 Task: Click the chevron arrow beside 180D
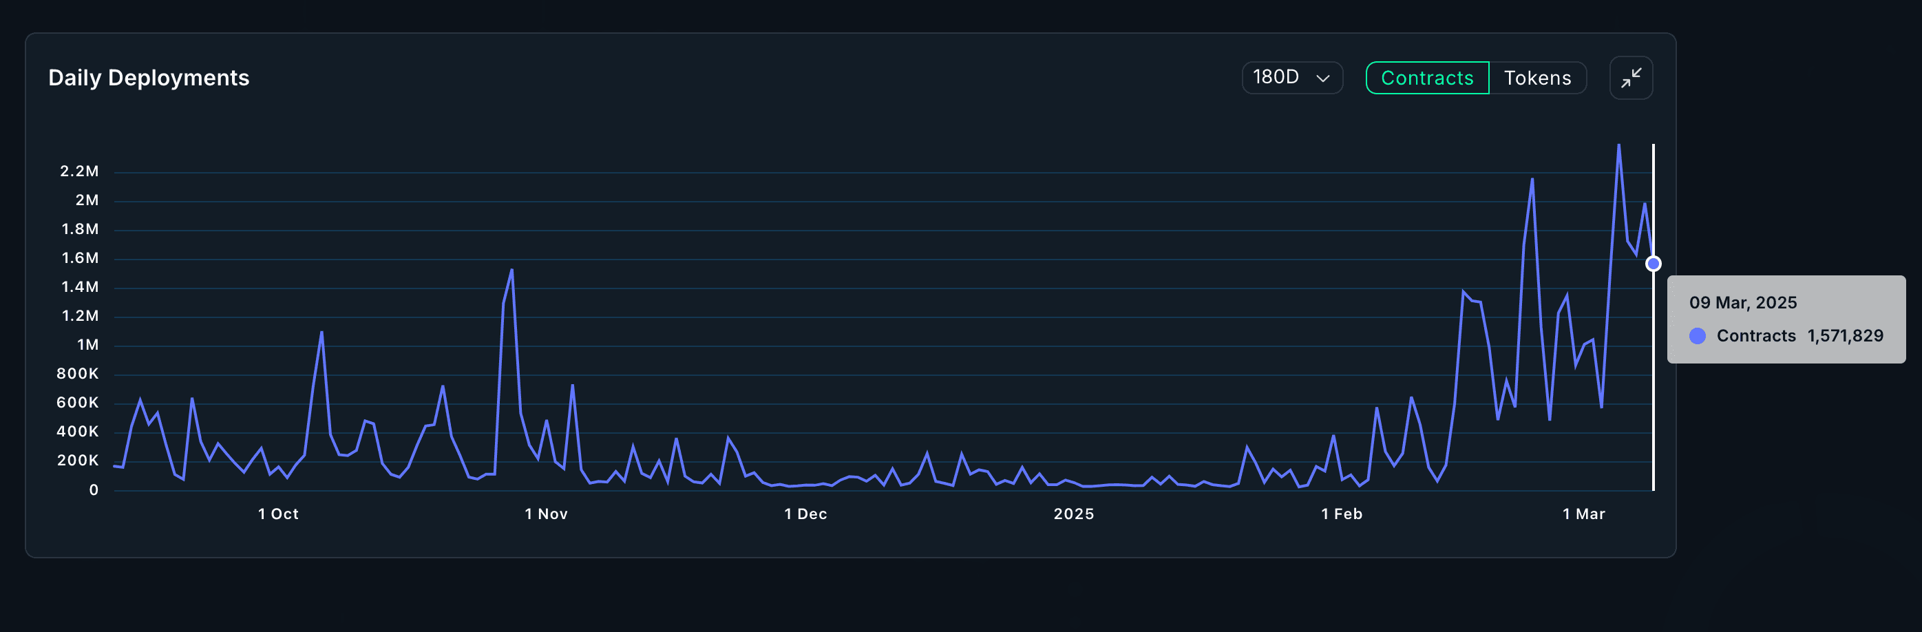[x=1323, y=78]
